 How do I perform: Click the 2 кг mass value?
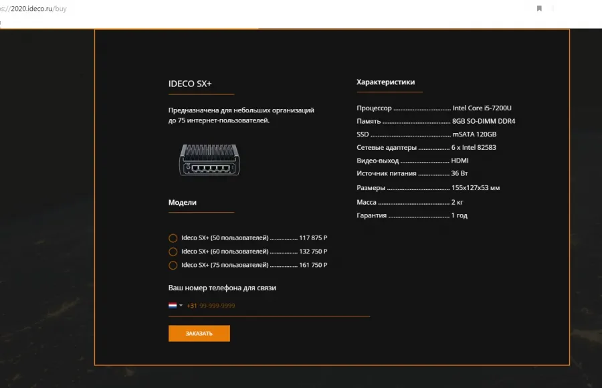pos(458,202)
